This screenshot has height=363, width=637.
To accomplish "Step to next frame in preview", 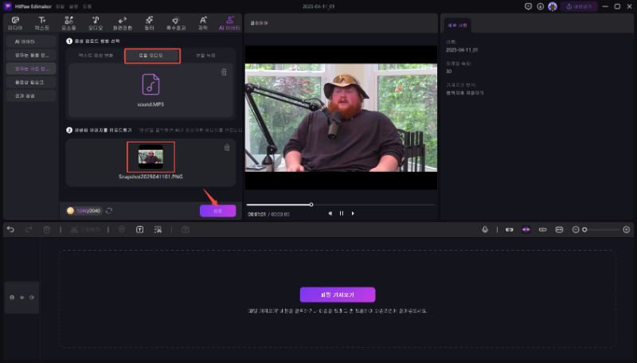I will click(353, 213).
